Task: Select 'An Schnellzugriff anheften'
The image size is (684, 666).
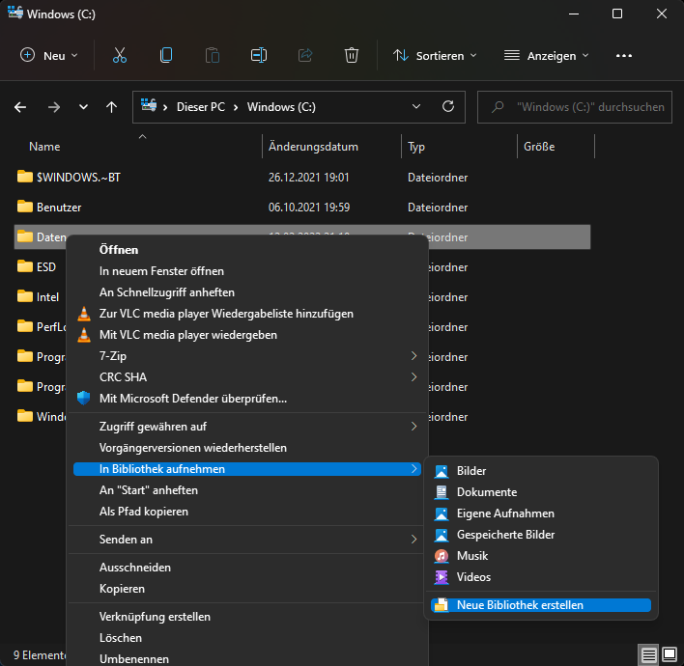Action: [x=166, y=292]
